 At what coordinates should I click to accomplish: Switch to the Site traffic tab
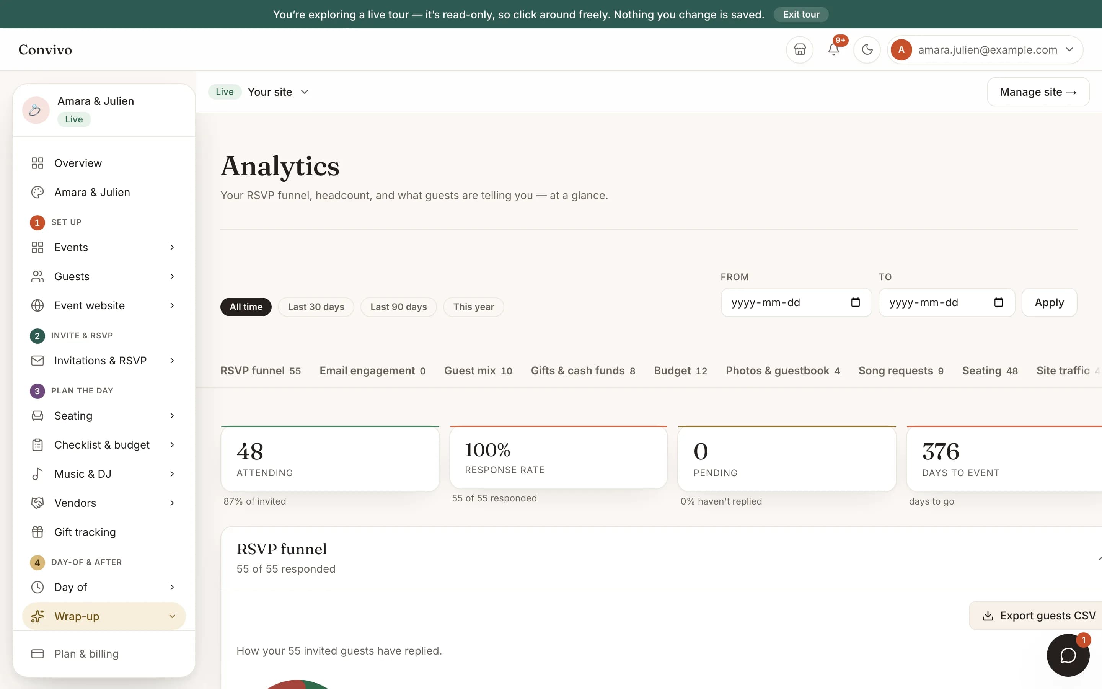tap(1068, 371)
